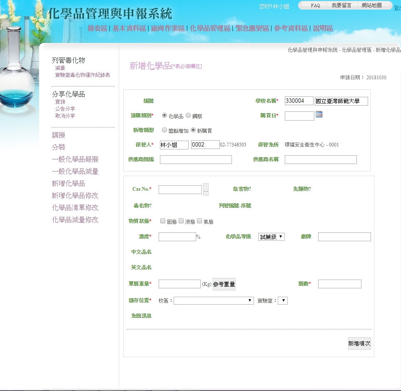Viewport: 401px width, 391px height.
Task: Open the 新增化學品修改 sidebar item
Action: 75,195
